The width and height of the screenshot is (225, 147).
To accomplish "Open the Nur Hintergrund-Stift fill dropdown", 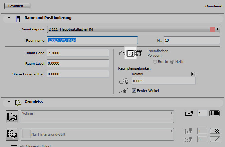I will click(x=97, y=134).
